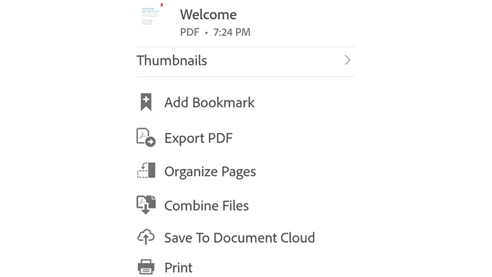Choose Add Bookmark menu entry
This screenshot has height=277, width=492.
pyautogui.click(x=209, y=102)
